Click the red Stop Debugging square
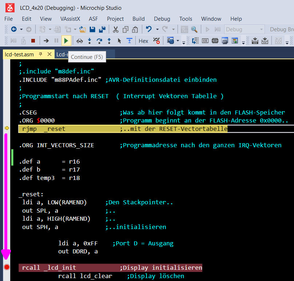Screen dimensions: 294x281 pyautogui.click(x=33, y=41)
